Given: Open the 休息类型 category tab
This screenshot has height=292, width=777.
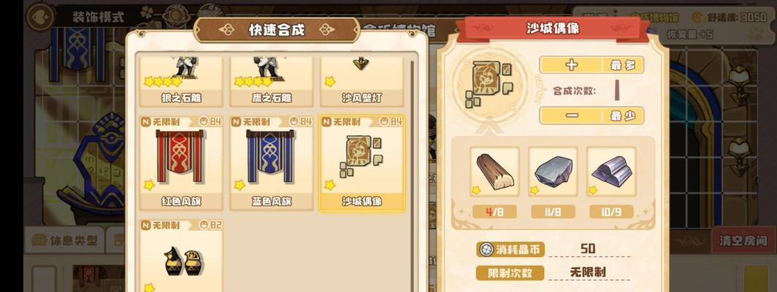Looking at the screenshot, I should coord(64,240).
